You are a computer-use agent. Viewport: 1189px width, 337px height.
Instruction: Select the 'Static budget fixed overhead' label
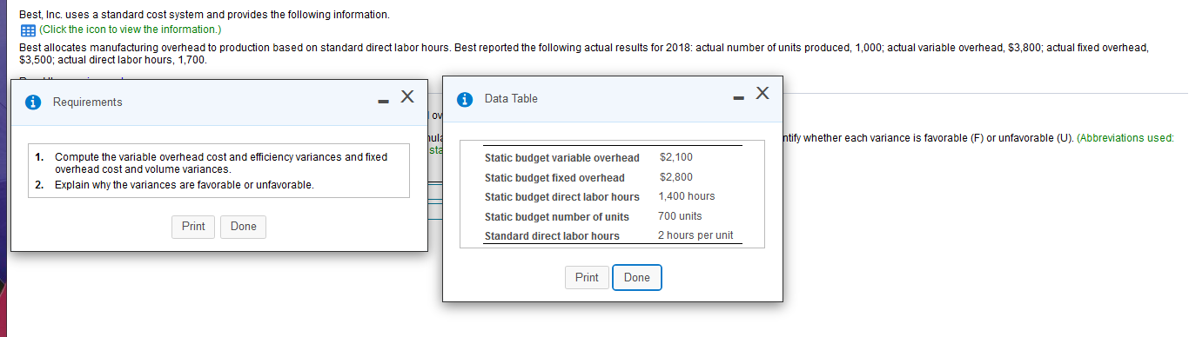pyautogui.click(x=554, y=178)
